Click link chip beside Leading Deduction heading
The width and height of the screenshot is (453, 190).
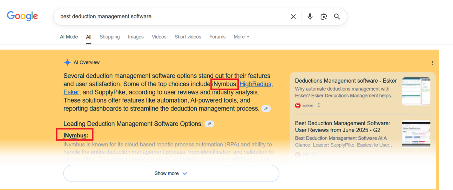pyautogui.click(x=209, y=124)
